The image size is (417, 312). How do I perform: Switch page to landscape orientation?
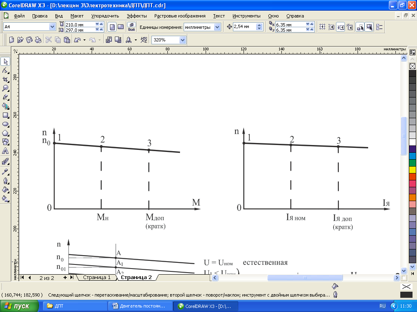pyautogui.click(x=121, y=27)
